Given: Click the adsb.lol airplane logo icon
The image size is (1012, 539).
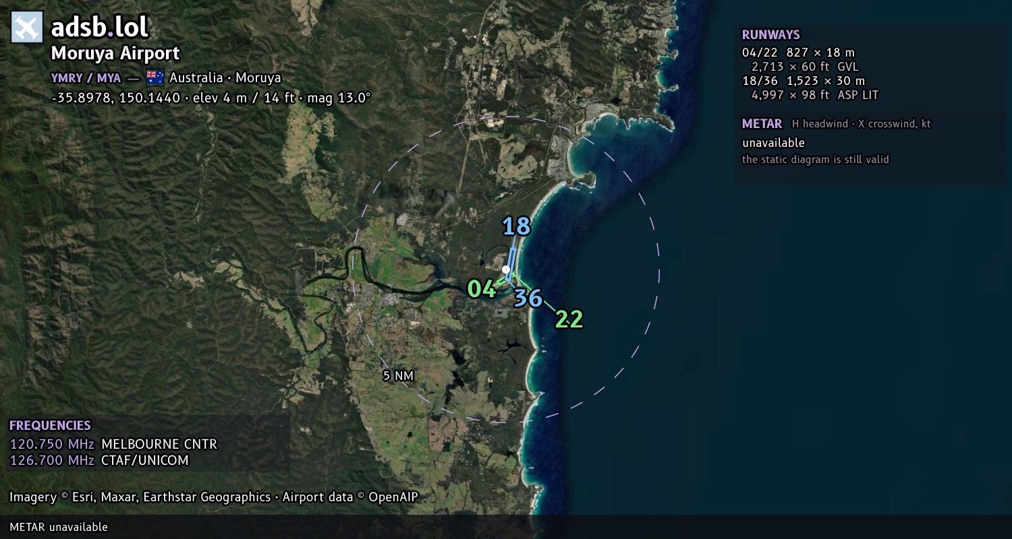Looking at the screenshot, I should click(x=27, y=28).
